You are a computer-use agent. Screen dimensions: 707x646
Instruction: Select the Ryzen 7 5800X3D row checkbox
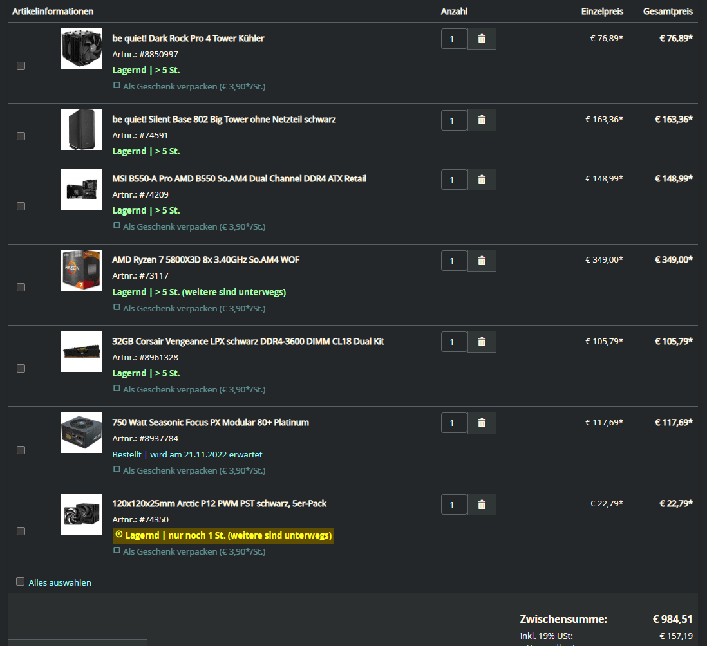coord(21,288)
